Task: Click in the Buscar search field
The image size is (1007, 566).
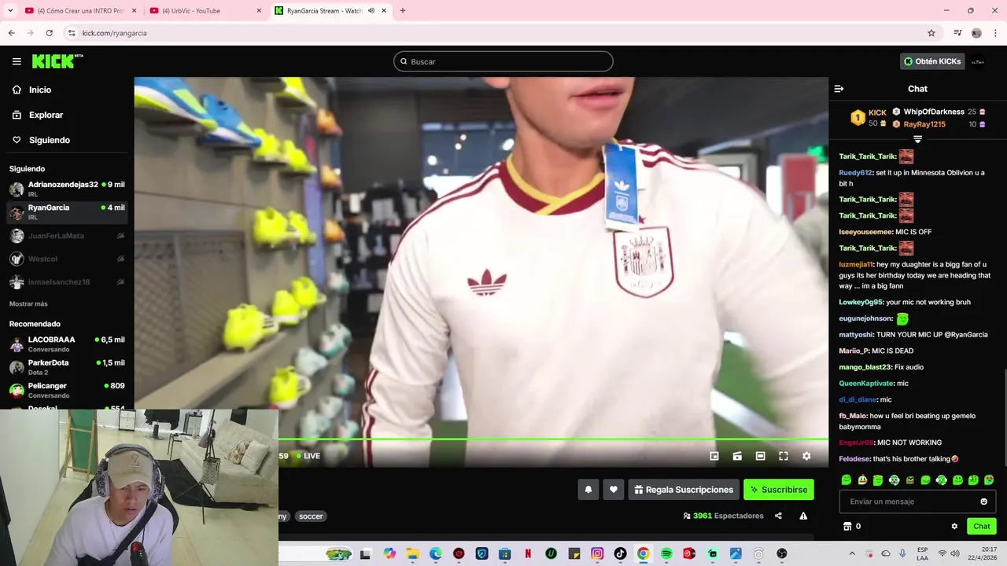Action: point(503,61)
